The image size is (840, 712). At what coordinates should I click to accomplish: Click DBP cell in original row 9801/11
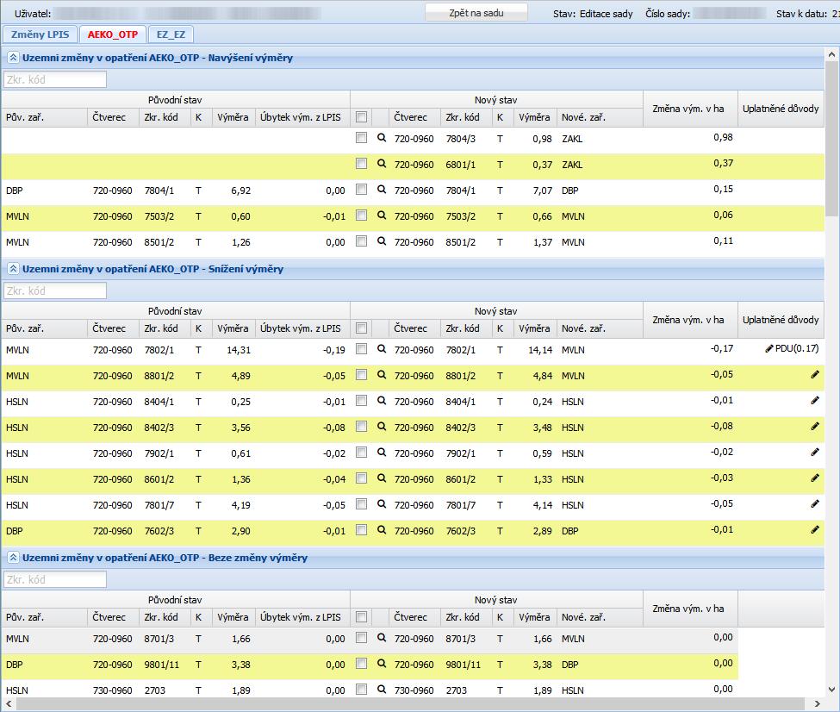[x=15, y=665]
